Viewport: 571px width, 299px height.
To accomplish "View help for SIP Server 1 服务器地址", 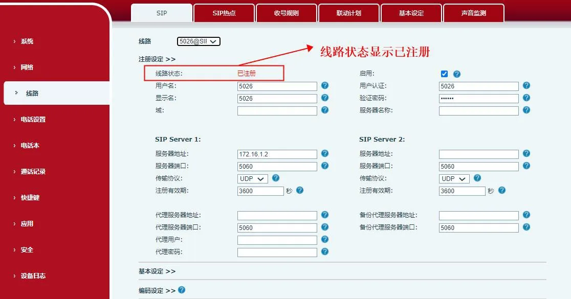I will 325,154.
